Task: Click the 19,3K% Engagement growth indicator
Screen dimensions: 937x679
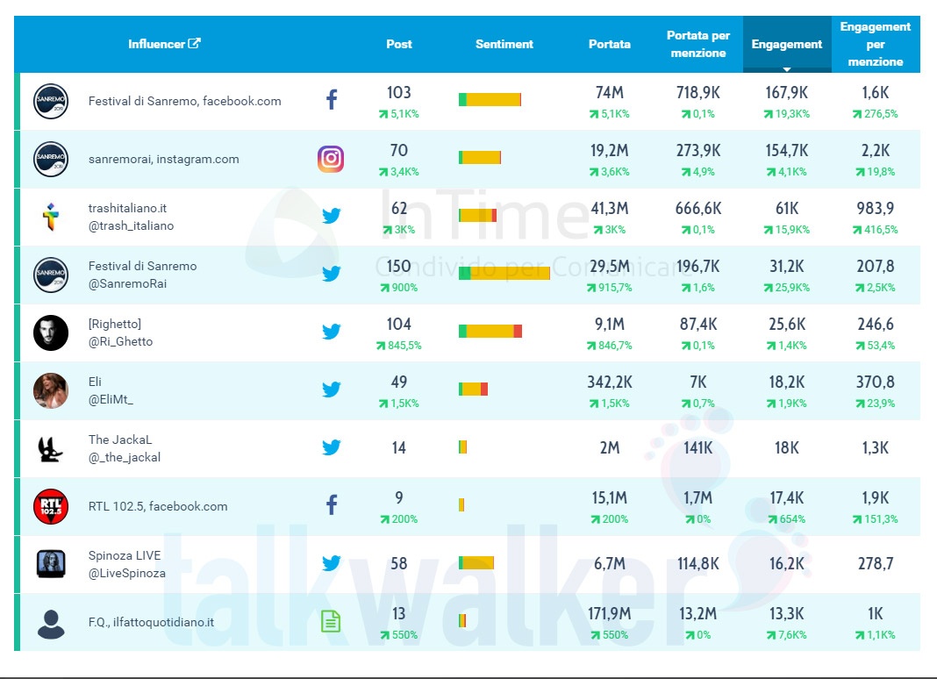Action: 786,113
